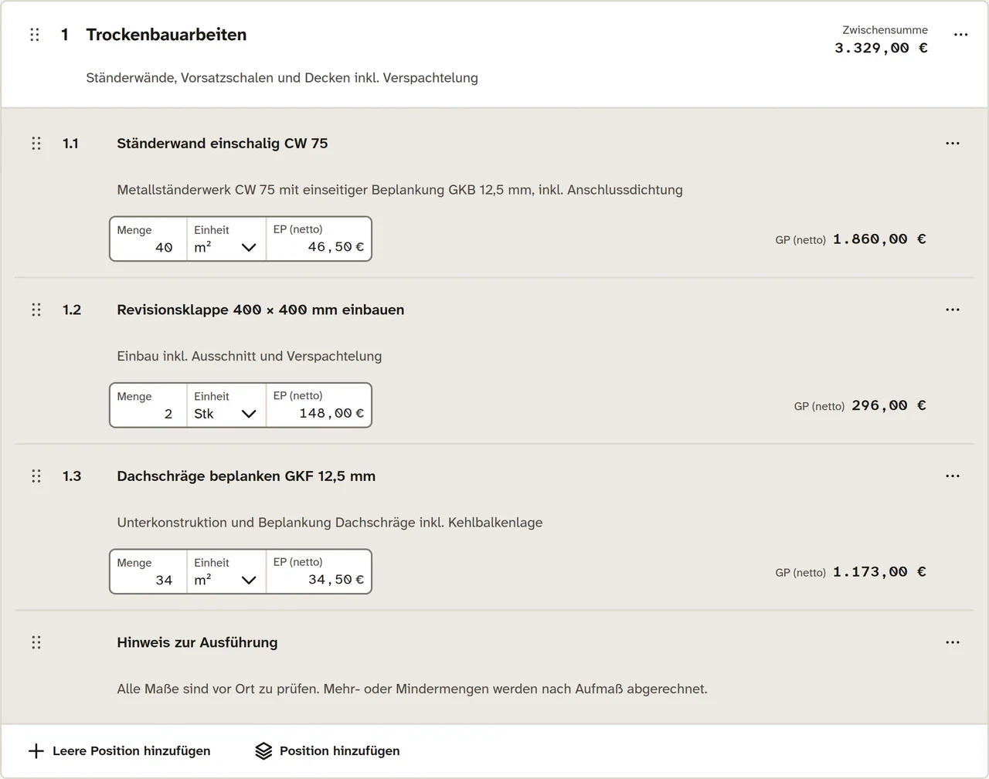The width and height of the screenshot is (989, 779).
Task: Click the description Unterkonstruktion und Beplankung Dachschräge
Action: click(330, 523)
